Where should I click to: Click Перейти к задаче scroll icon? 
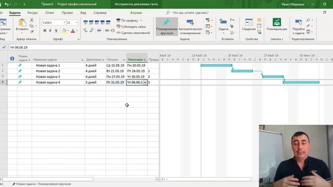(298, 22)
